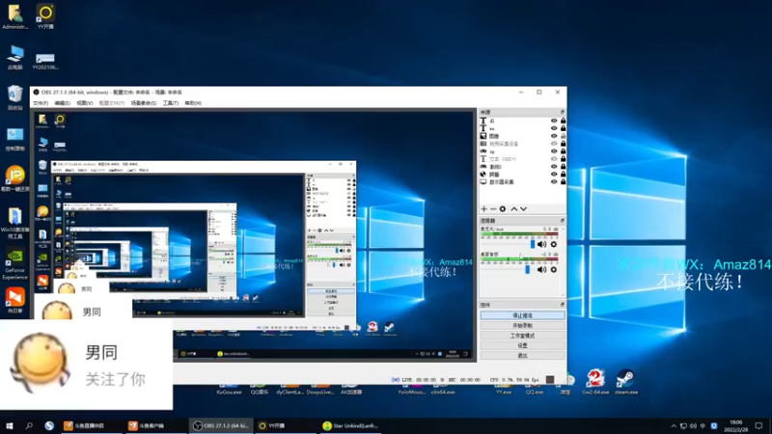Select 向日葵 desktop shortcut
This screenshot has width=772, height=434.
coord(14,300)
